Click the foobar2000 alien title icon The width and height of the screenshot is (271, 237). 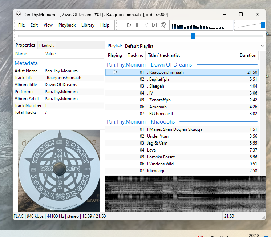(x=19, y=15)
